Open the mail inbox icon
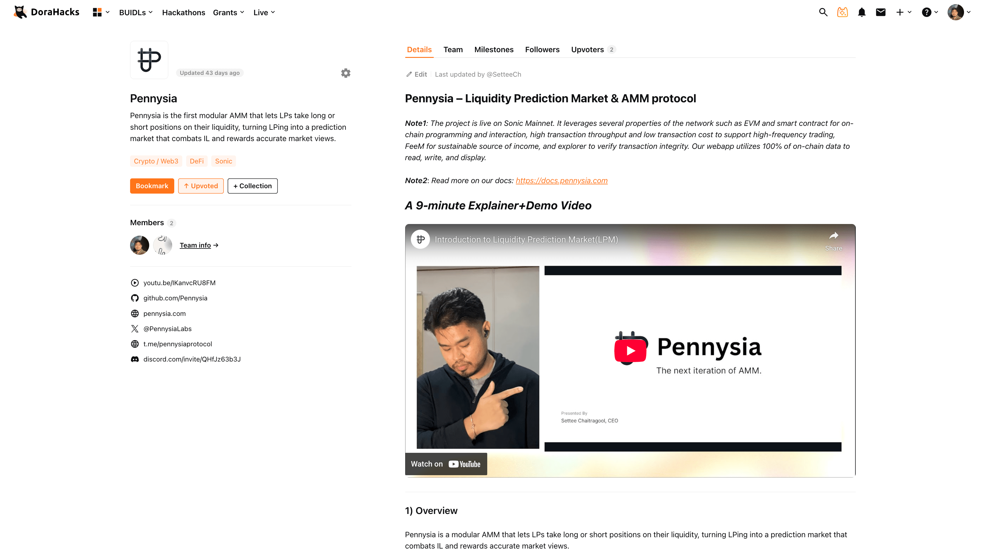987x559 pixels. pos(881,12)
